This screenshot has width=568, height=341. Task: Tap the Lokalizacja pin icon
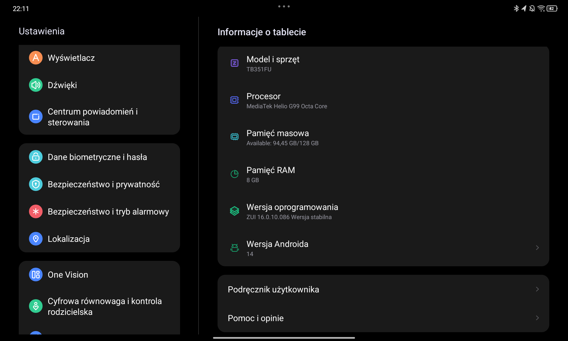point(36,239)
